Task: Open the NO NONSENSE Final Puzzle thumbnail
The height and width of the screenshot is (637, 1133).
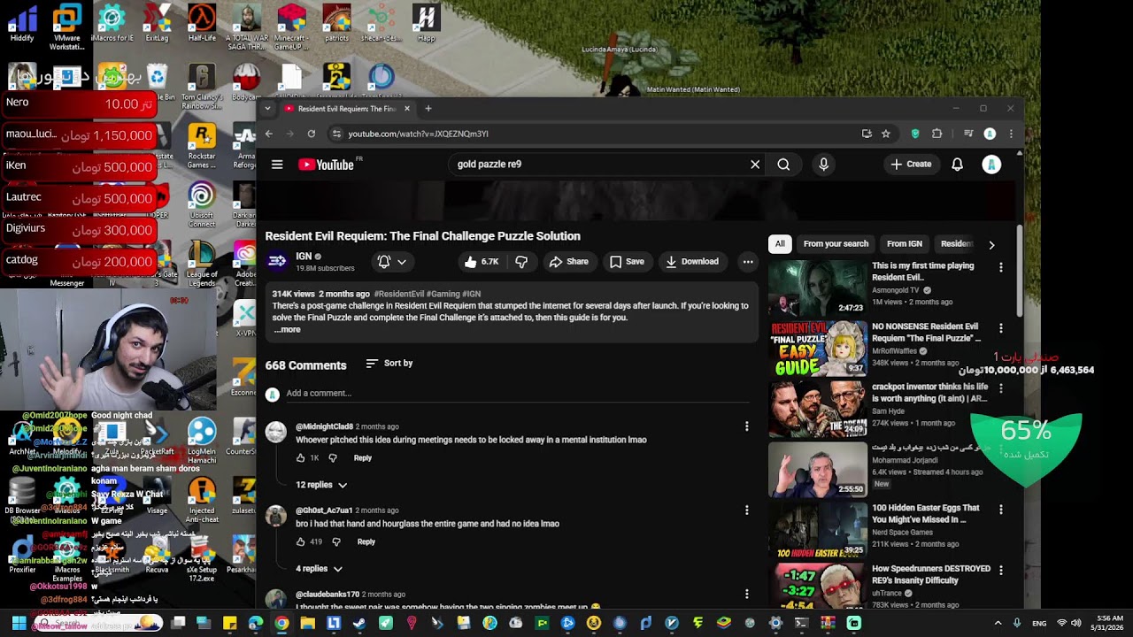Action: [818, 349]
